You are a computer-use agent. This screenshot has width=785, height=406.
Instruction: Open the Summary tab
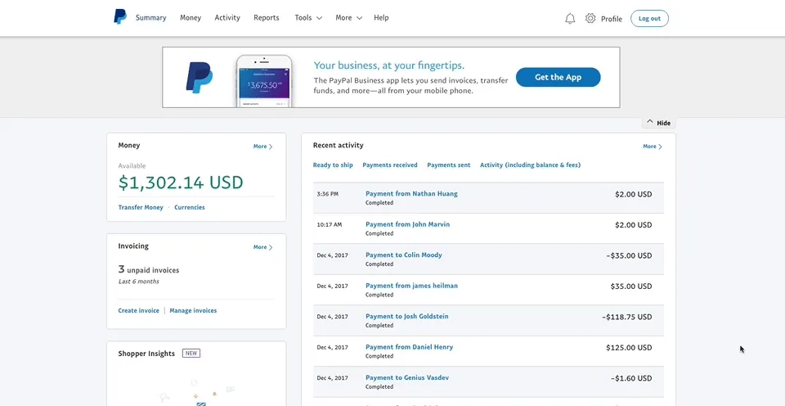coord(150,17)
